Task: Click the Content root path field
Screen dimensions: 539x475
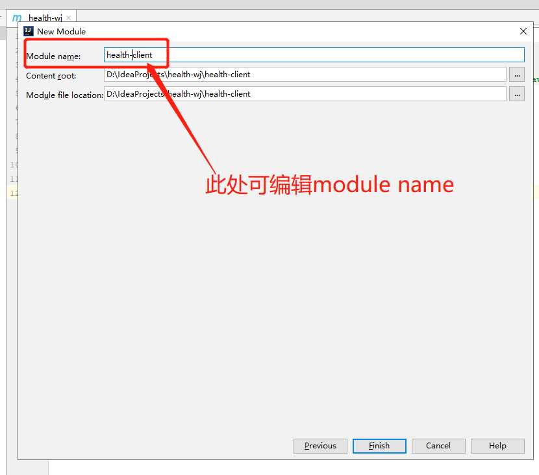Action: click(305, 75)
